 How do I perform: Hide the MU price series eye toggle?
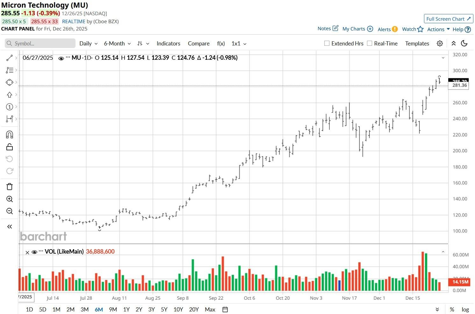pyautogui.click(x=61, y=58)
